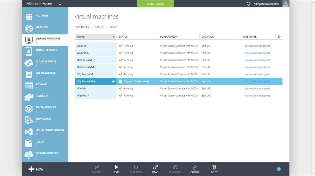Click the search magnifier in table header

coord(279,37)
